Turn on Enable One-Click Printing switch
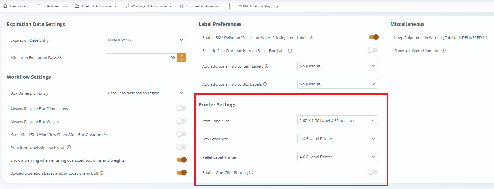Image resolution: width=494 pixels, height=189 pixels. (373, 172)
